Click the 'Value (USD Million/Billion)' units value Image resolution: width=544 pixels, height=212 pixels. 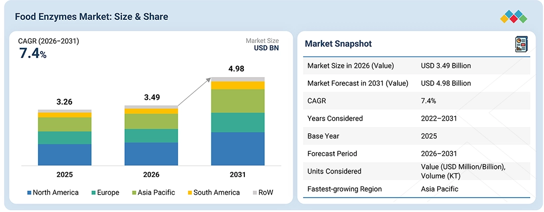(x=463, y=167)
